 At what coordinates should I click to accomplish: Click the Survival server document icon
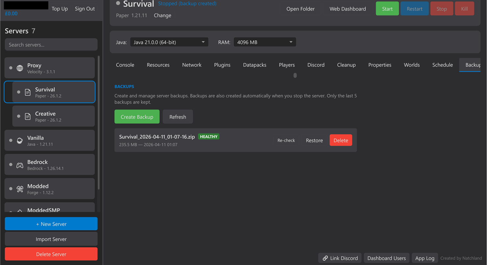28,92
